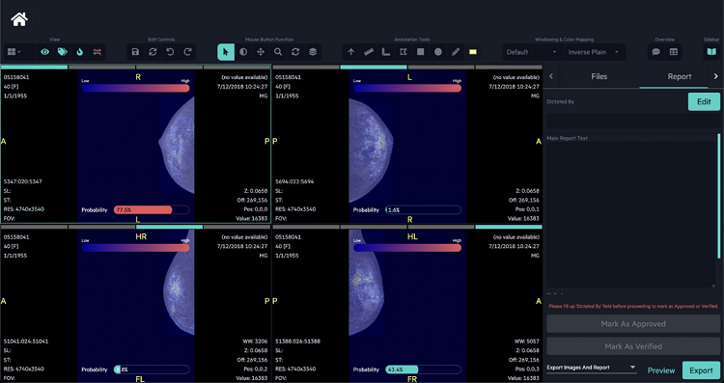Select the freehand pencil annotation tool
Screen dimensions: 724x383
click(x=456, y=52)
